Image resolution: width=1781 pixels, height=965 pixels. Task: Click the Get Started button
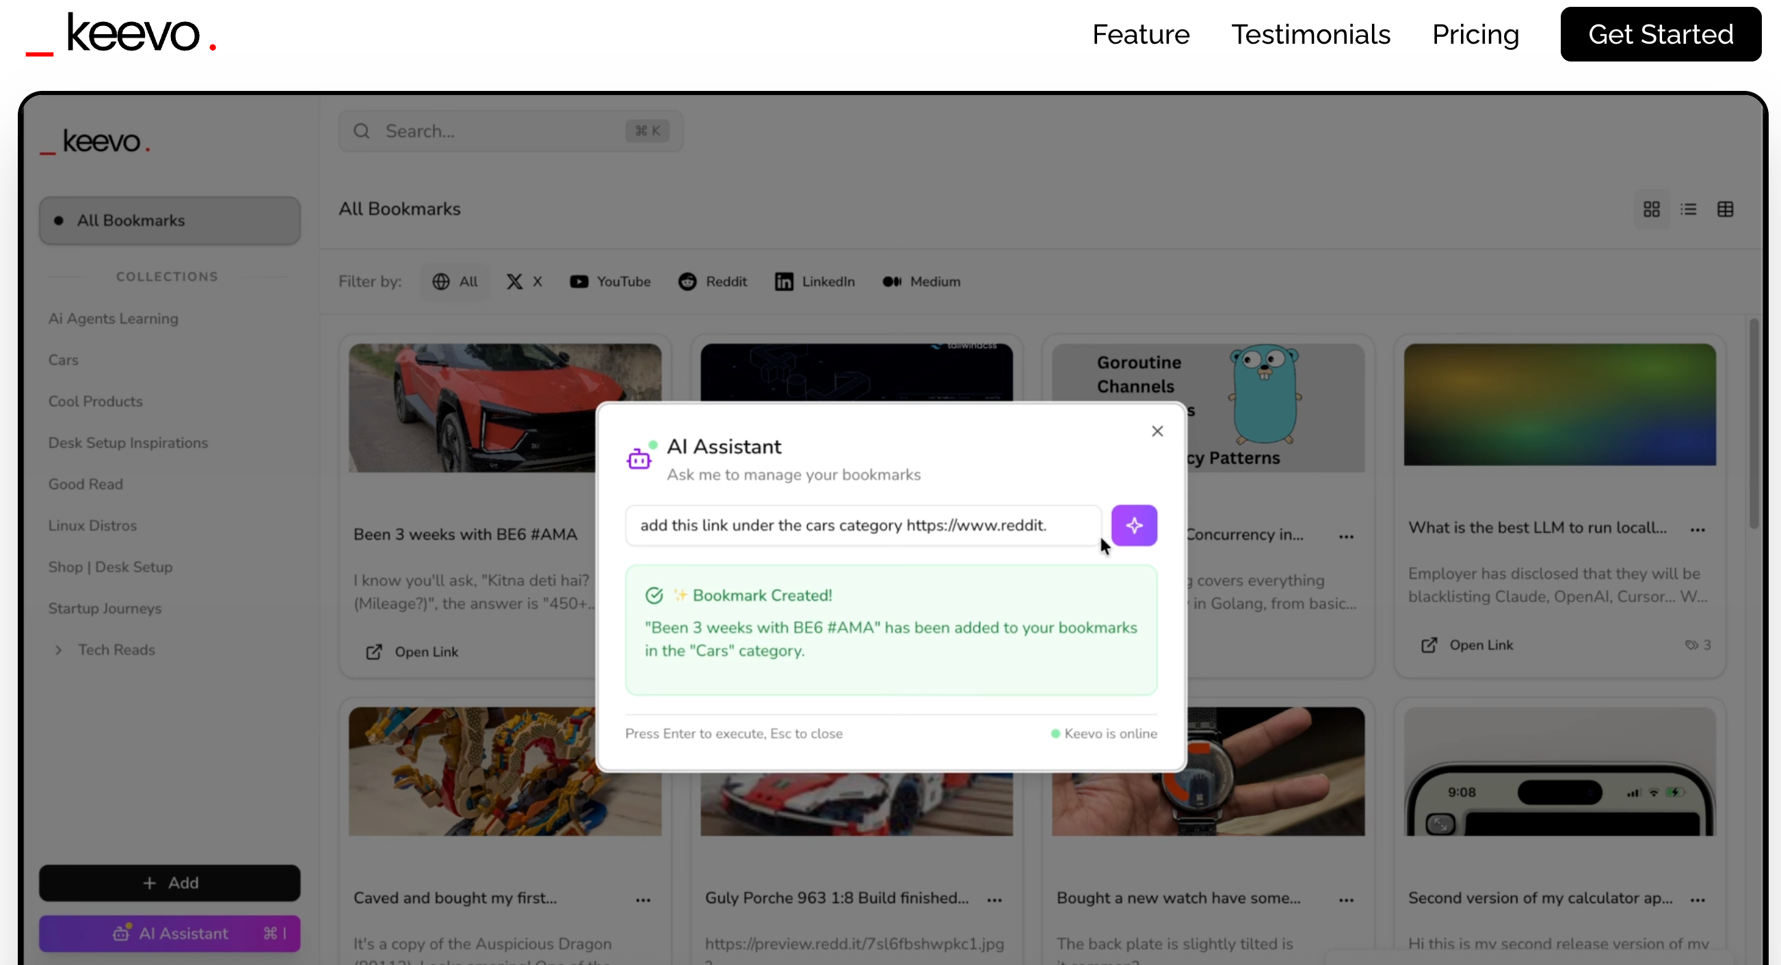(x=1660, y=35)
